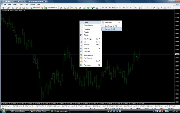Image resolution: width=180 pixels, height=113 pixels.
Task: Toggle the Expert Advisors toolbar button
Action: [x=51, y=8]
